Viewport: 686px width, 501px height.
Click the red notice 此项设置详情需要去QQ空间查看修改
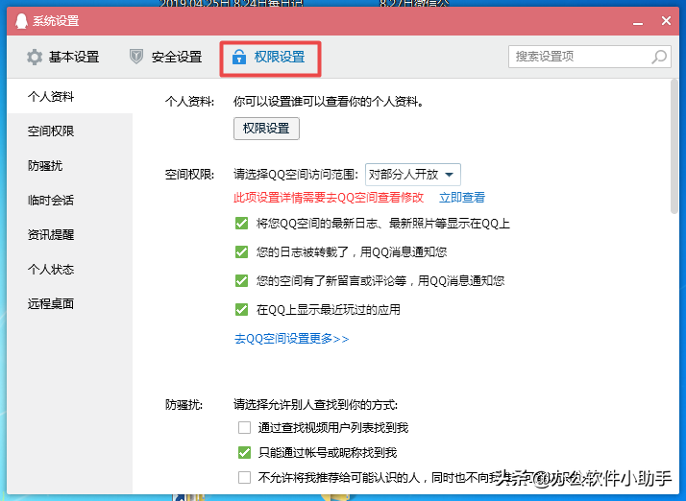pyautogui.click(x=329, y=198)
